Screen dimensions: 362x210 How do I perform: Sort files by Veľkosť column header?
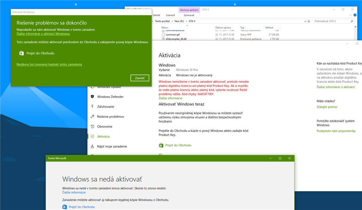269,28
